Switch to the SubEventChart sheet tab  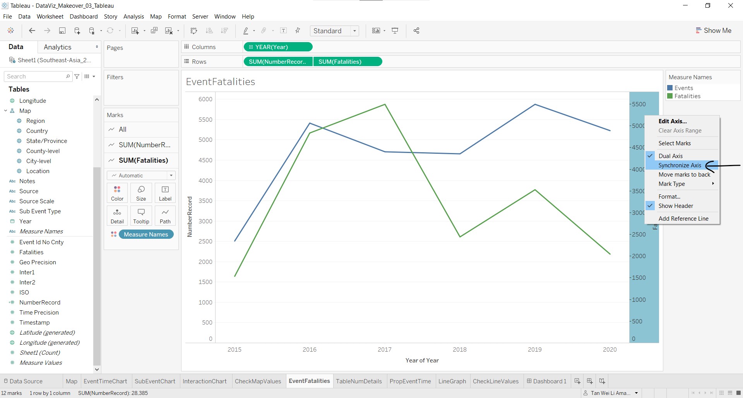(x=155, y=381)
